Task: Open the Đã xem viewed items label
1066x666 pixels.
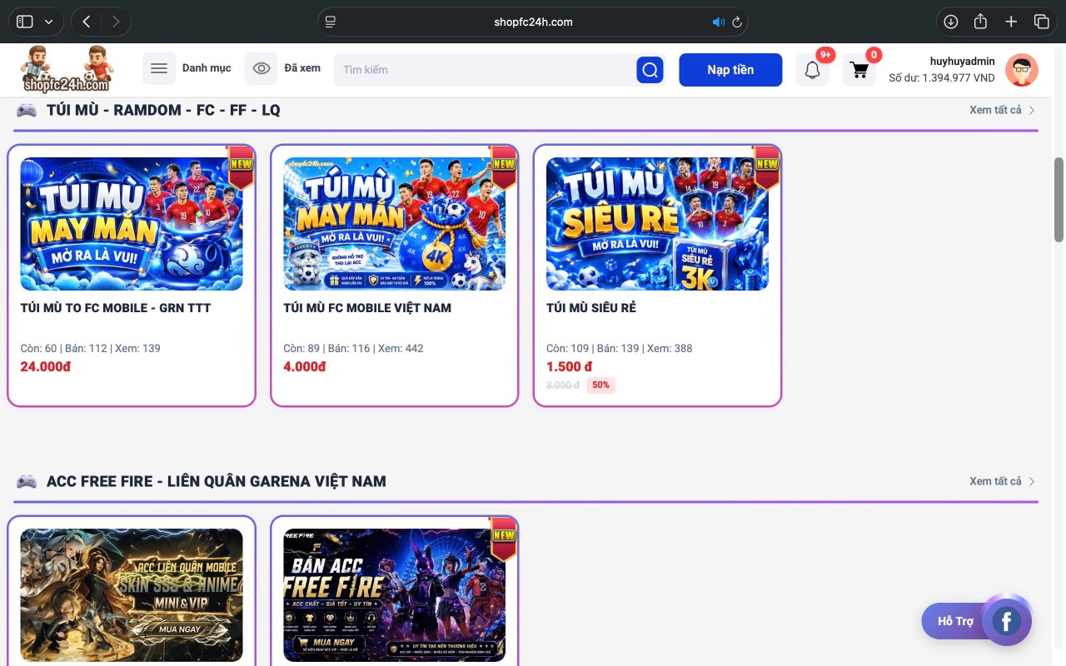Action: point(302,68)
